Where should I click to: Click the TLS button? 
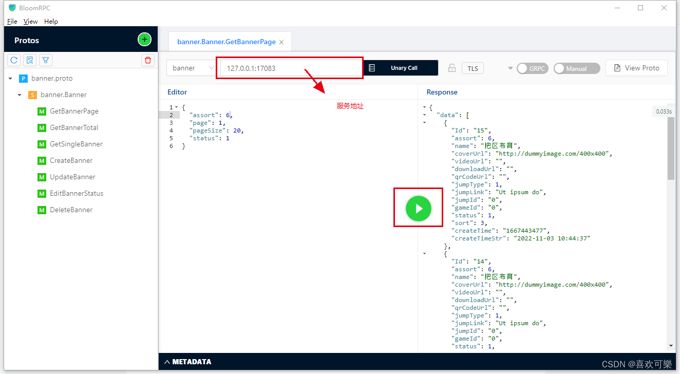pyautogui.click(x=473, y=68)
